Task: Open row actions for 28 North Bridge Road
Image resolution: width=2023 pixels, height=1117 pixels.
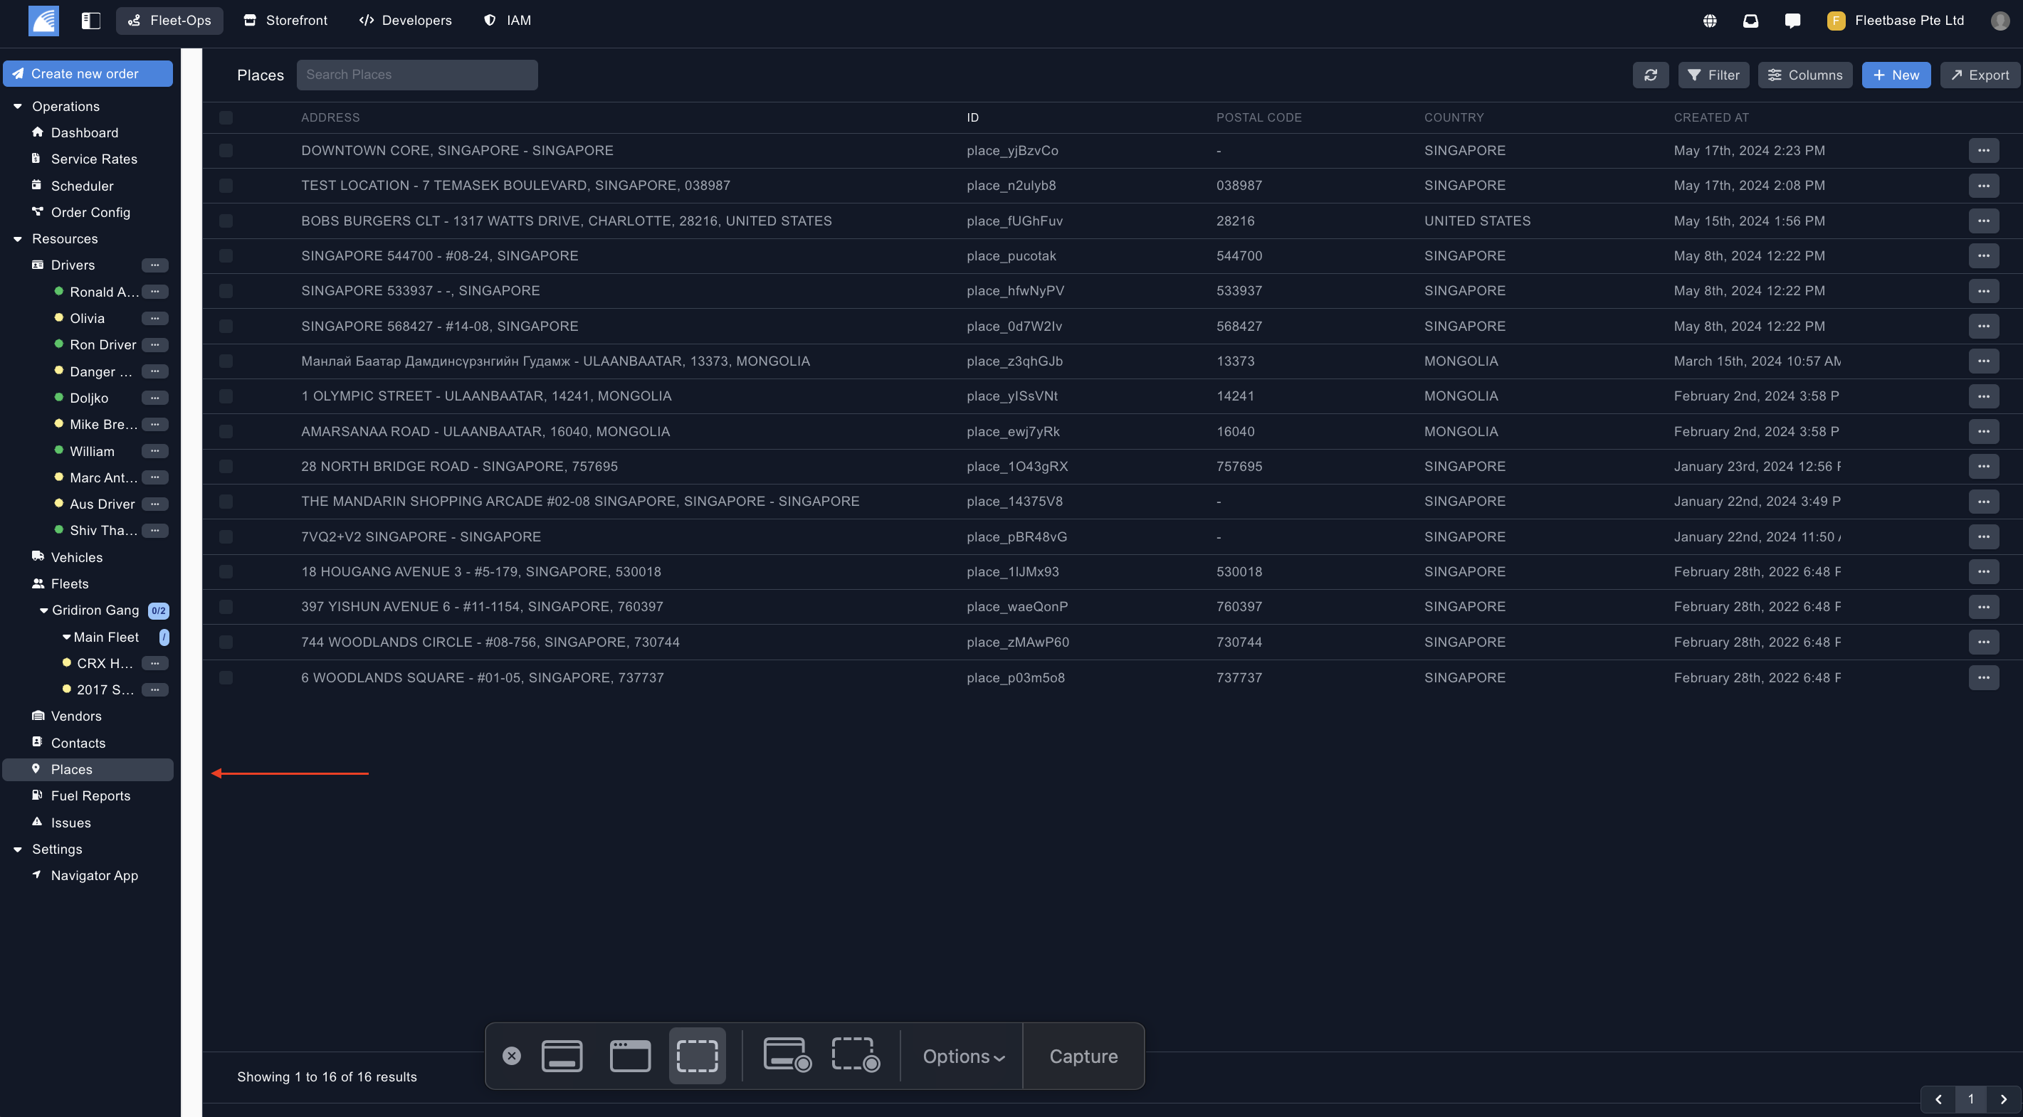Action: (x=1983, y=466)
